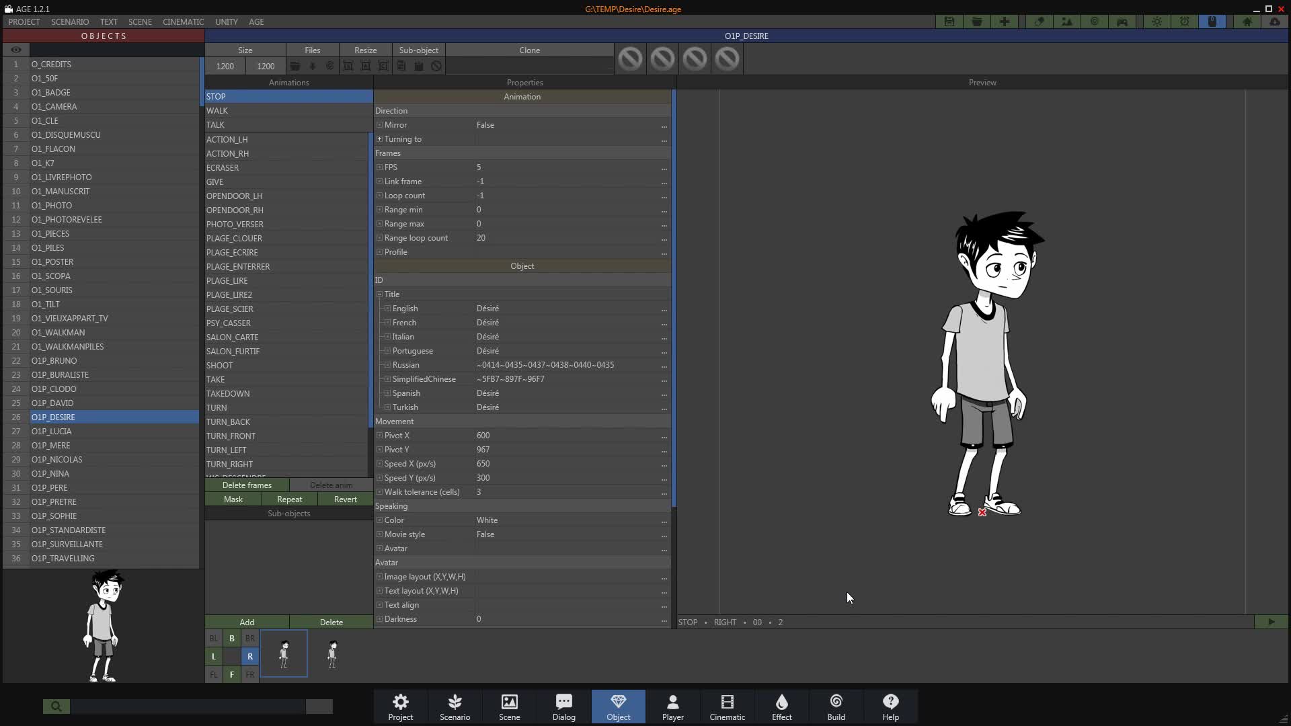Open the Cinematic section in bottom bar
The width and height of the screenshot is (1291, 726).
pos(728,707)
